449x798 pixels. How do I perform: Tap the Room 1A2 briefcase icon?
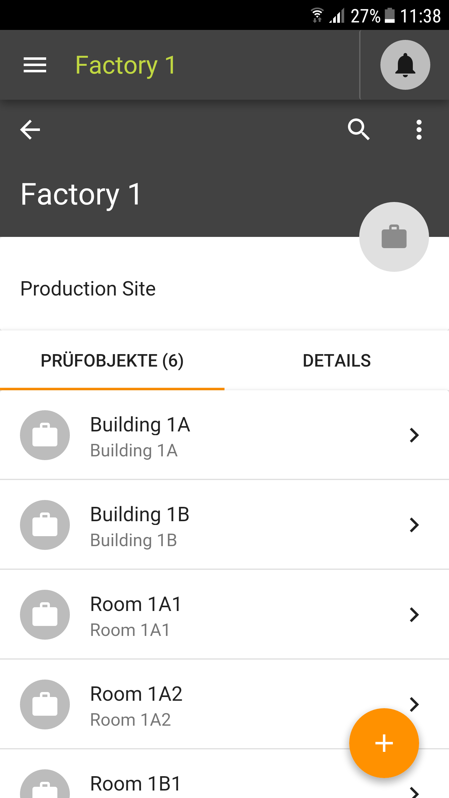[x=45, y=704]
